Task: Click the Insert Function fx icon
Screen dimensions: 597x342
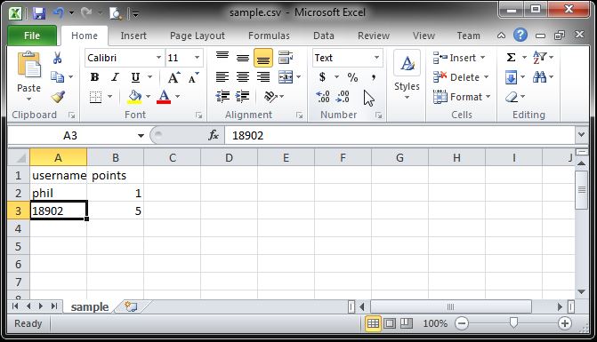Action: 214,135
